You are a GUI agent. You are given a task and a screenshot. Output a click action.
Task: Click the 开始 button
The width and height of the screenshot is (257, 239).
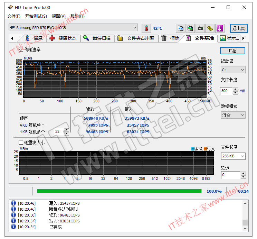[232, 51]
